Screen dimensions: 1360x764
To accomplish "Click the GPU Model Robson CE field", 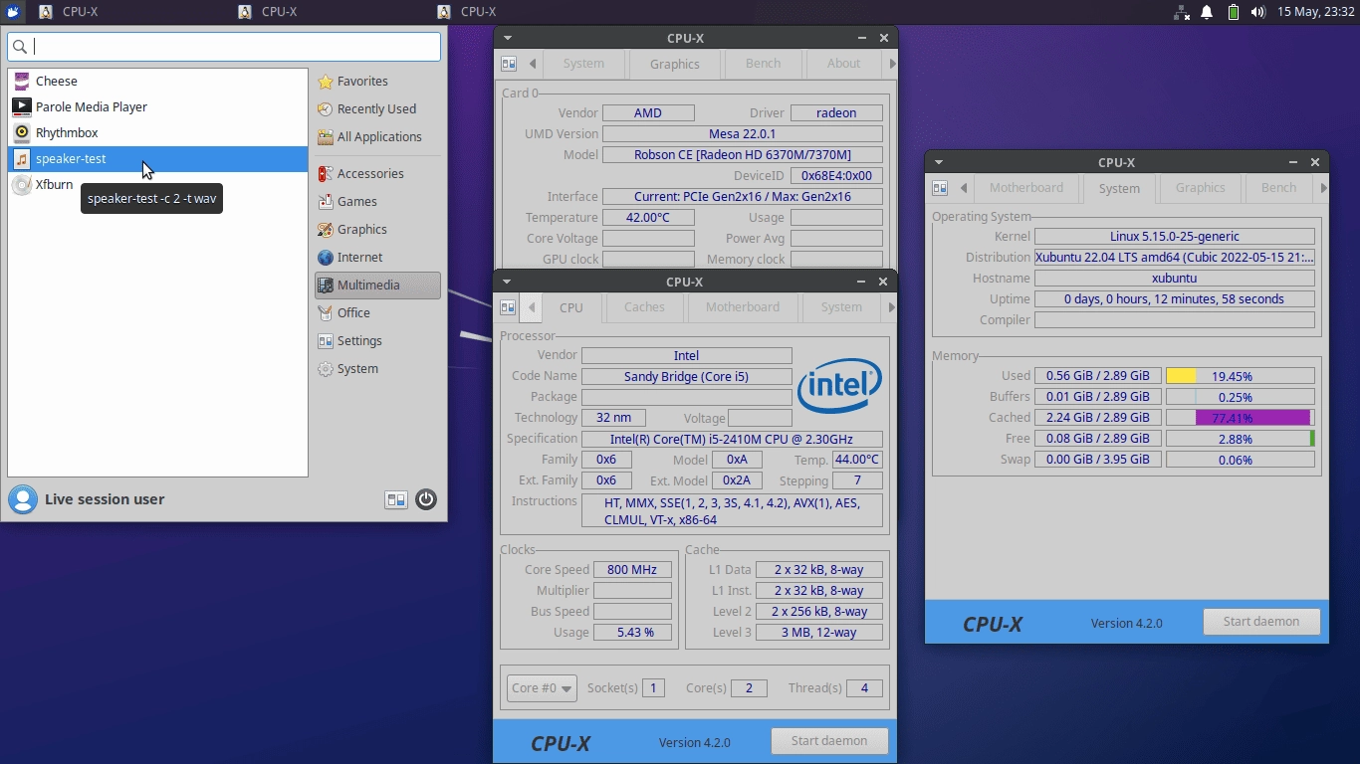I will (743, 155).
